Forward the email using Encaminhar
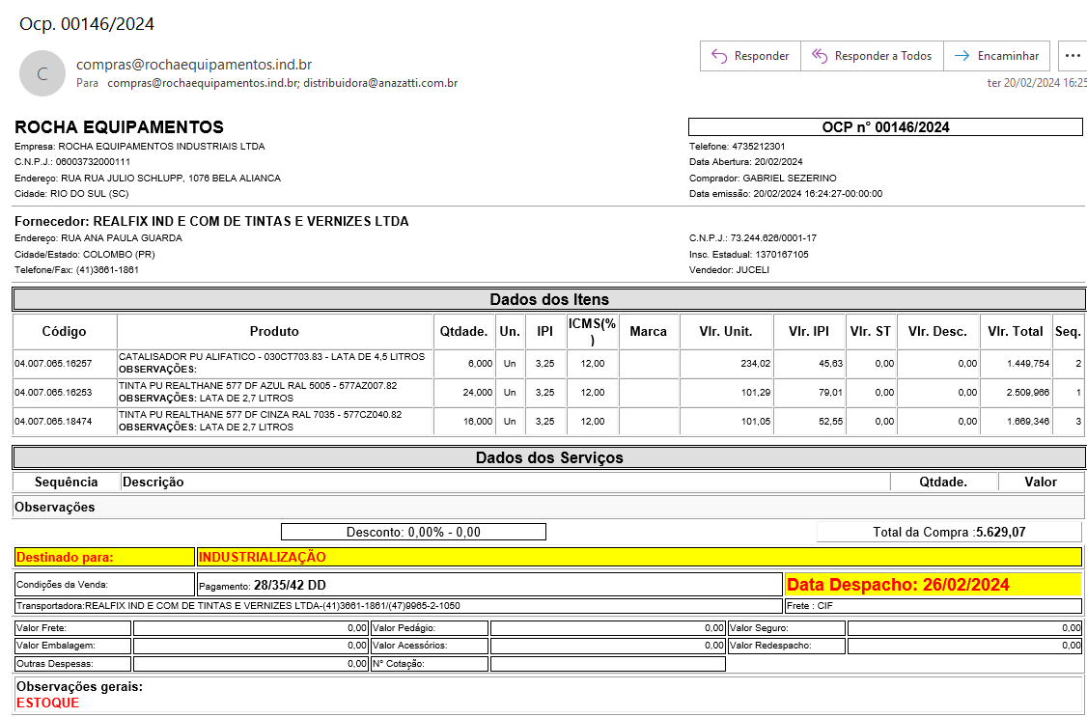The width and height of the screenshot is (1087, 717). pos(996,56)
